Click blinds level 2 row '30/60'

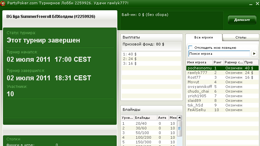[149, 128]
